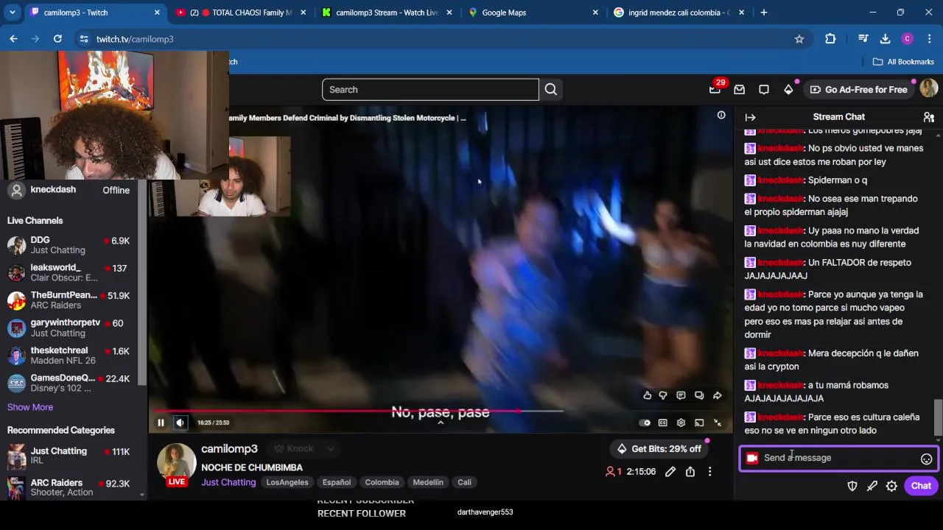The height and width of the screenshot is (530, 943).
Task: Click Show More under Live Channels
Action: pos(30,407)
